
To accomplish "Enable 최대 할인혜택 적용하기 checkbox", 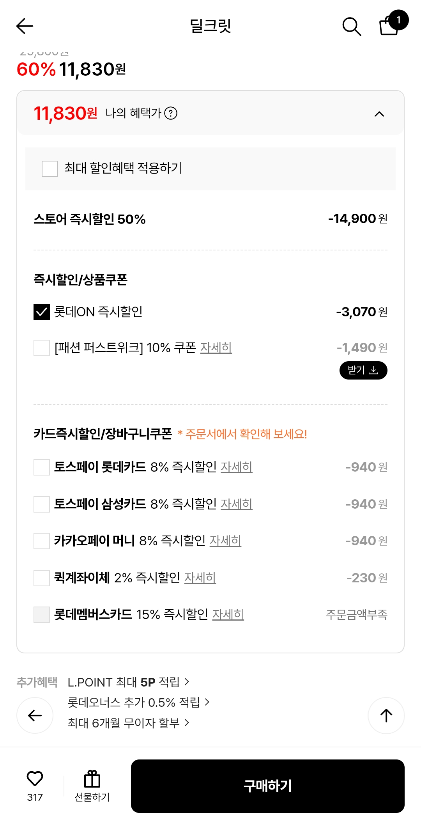I will (50, 169).
